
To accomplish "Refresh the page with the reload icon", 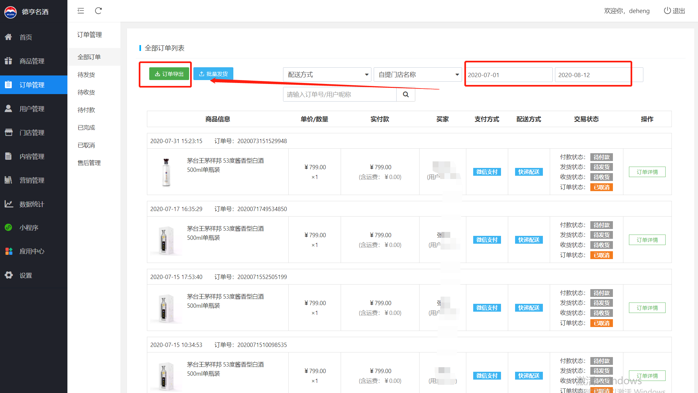I will click(98, 11).
